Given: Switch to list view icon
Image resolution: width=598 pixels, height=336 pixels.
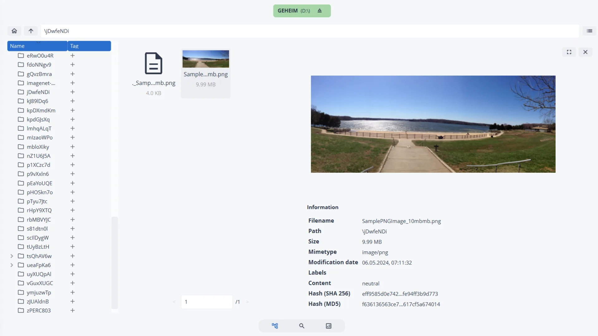Looking at the screenshot, I should coord(589,31).
